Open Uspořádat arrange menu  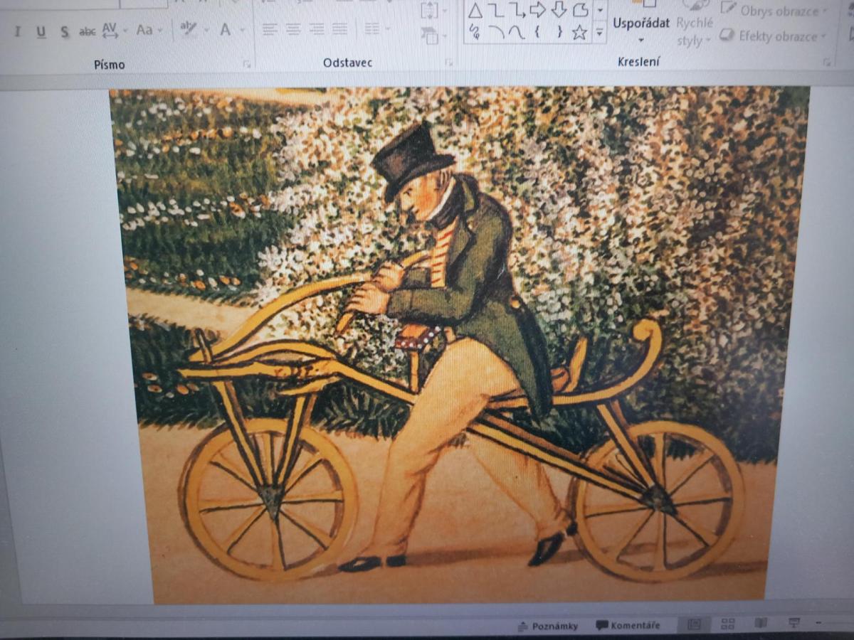(640, 23)
